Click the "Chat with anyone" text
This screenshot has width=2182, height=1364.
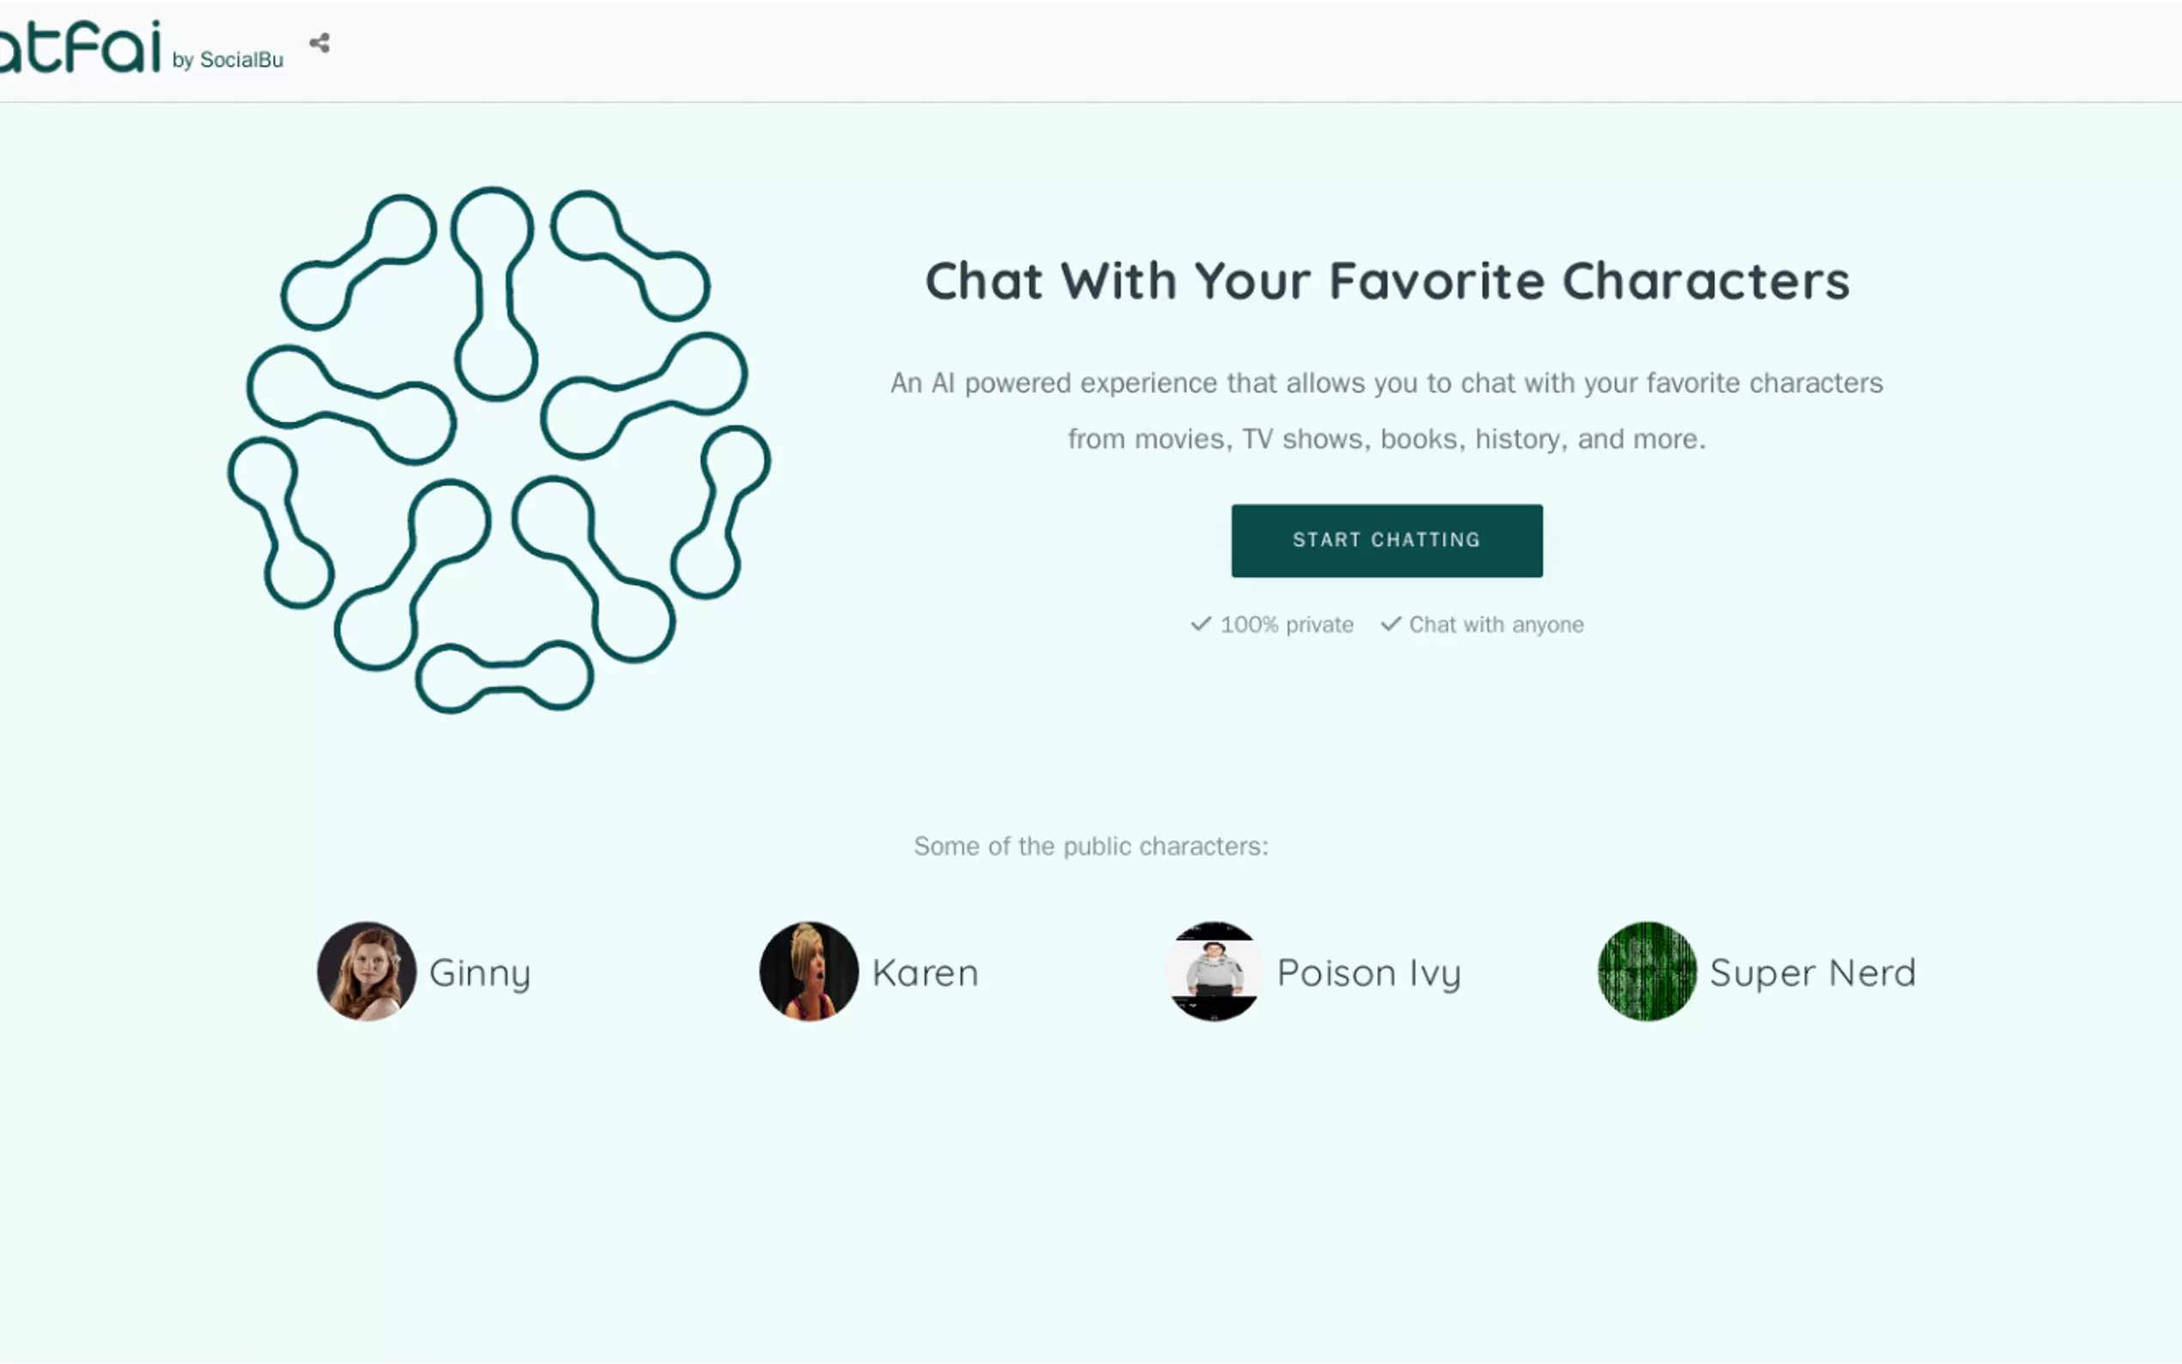(1496, 624)
